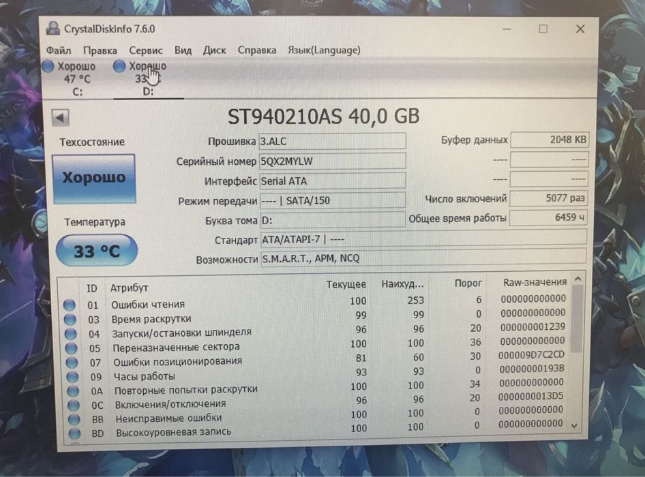Click the Буква тома field D:

tap(333, 220)
